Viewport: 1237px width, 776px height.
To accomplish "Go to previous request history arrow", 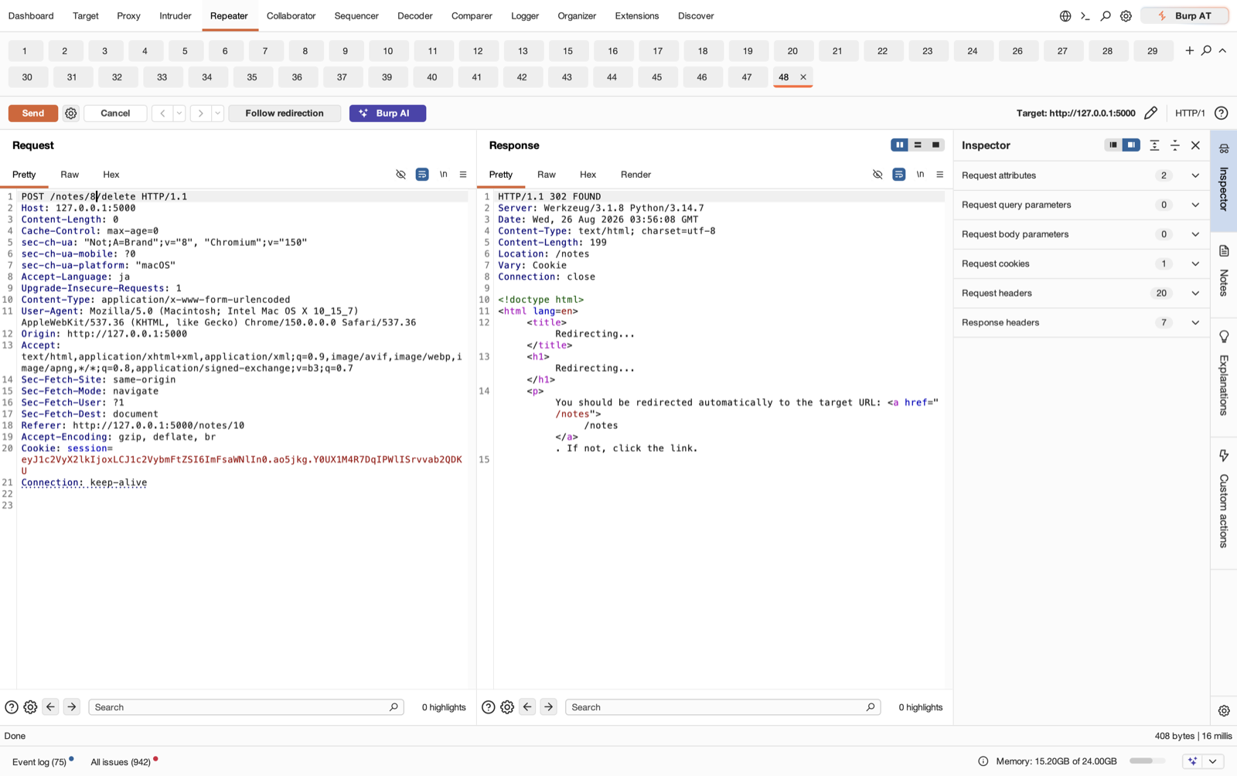I will click(x=162, y=113).
